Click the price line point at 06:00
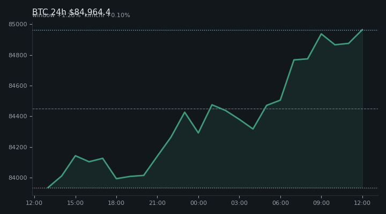The height and width of the screenshot is (214, 386). tap(280, 100)
